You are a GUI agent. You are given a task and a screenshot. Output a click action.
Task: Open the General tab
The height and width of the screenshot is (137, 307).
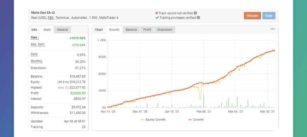point(62,30)
